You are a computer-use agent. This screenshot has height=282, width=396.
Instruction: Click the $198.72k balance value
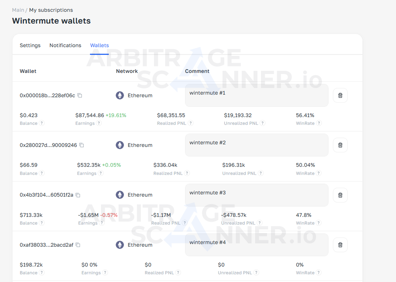[x=31, y=265]
